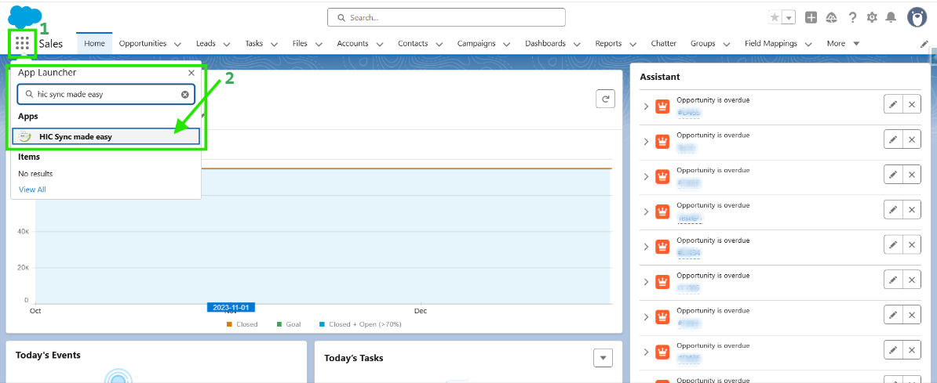Expand the Opportunities tab dropdown

[177, 45]
